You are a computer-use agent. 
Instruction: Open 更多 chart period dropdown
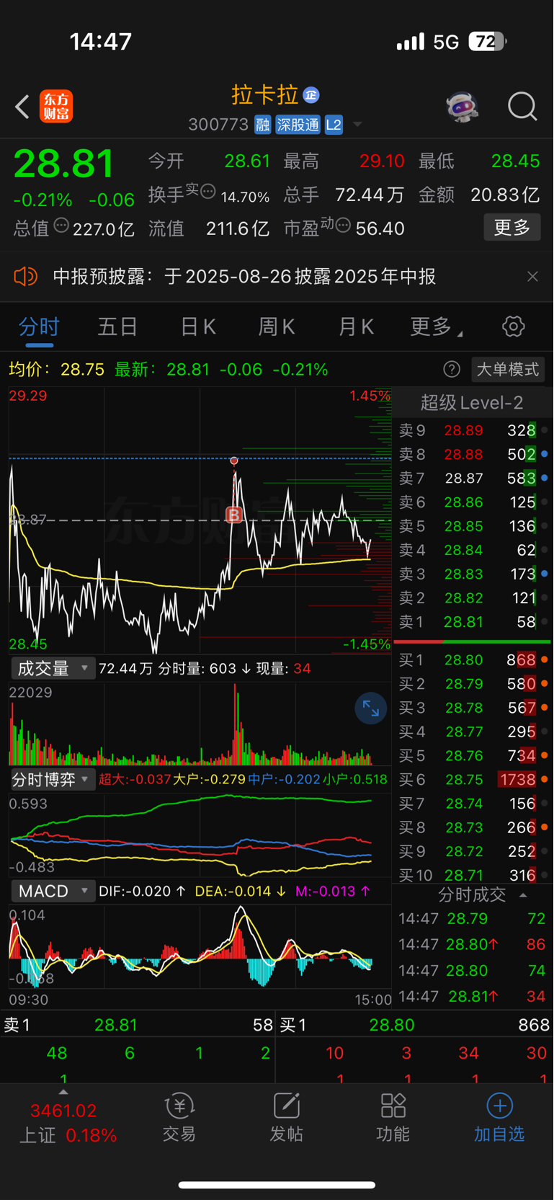tap(436, 327)
